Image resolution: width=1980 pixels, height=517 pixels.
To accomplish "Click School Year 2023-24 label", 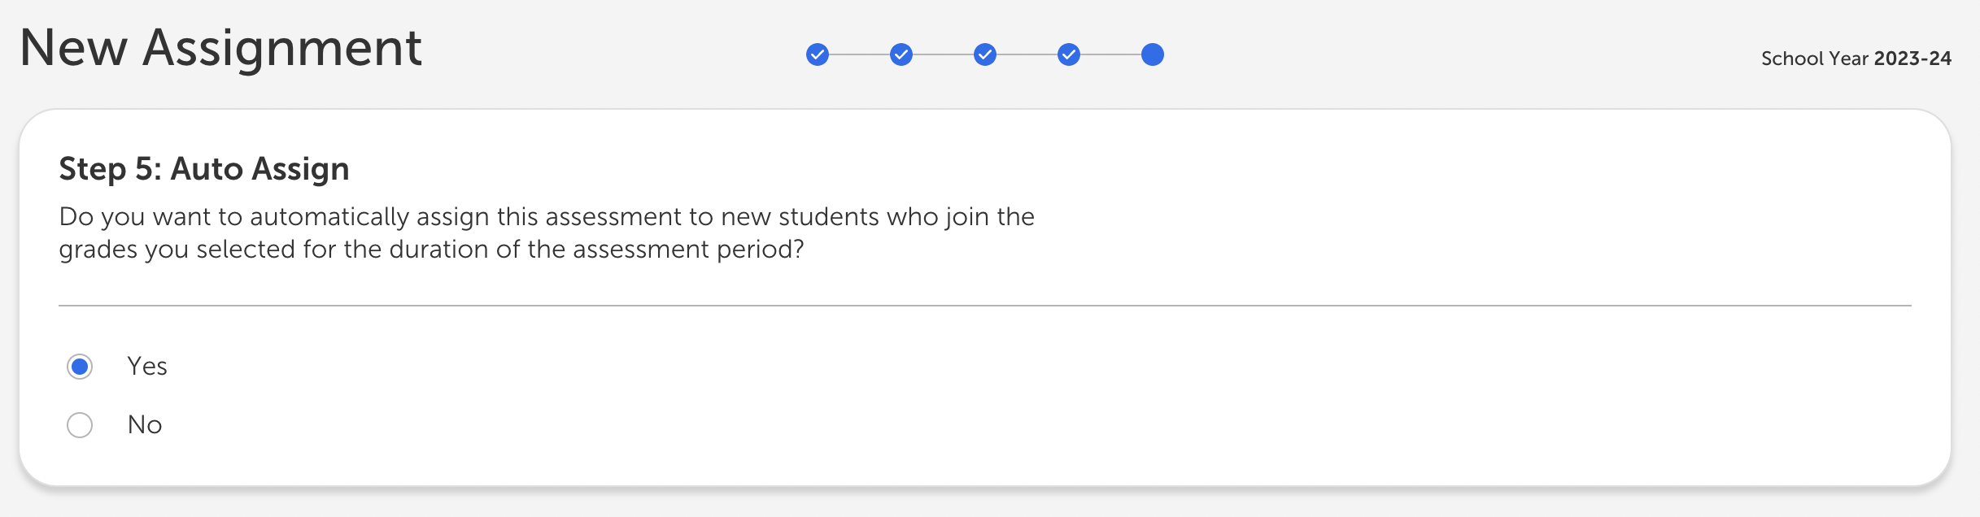I will (x=1856, y=59).
